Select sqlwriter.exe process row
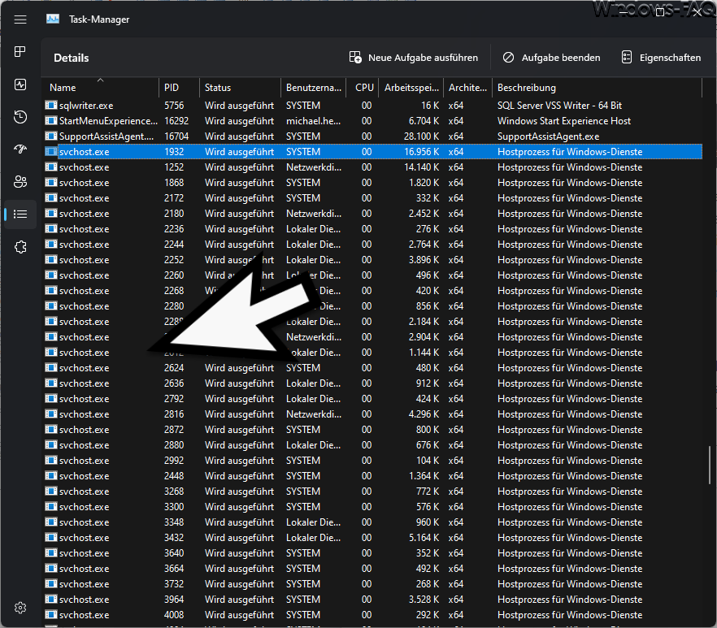The image size is (717, 628). 373,105
